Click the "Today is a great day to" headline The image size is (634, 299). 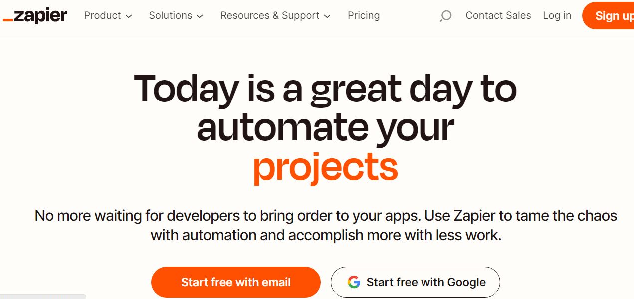(x=325, y=90)
